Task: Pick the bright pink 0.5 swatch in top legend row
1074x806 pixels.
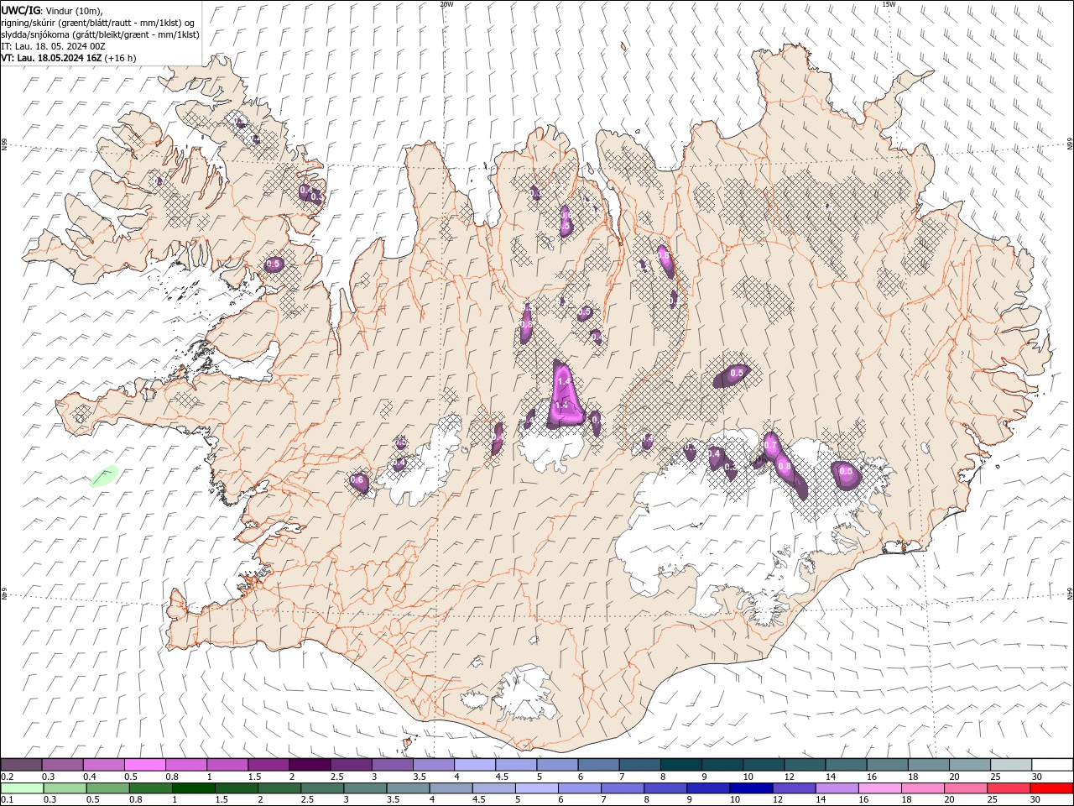Action: click(144, 765)
